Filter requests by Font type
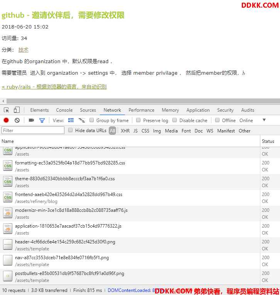The height and width of the screenshot is (295, 280). click(186, 131)
